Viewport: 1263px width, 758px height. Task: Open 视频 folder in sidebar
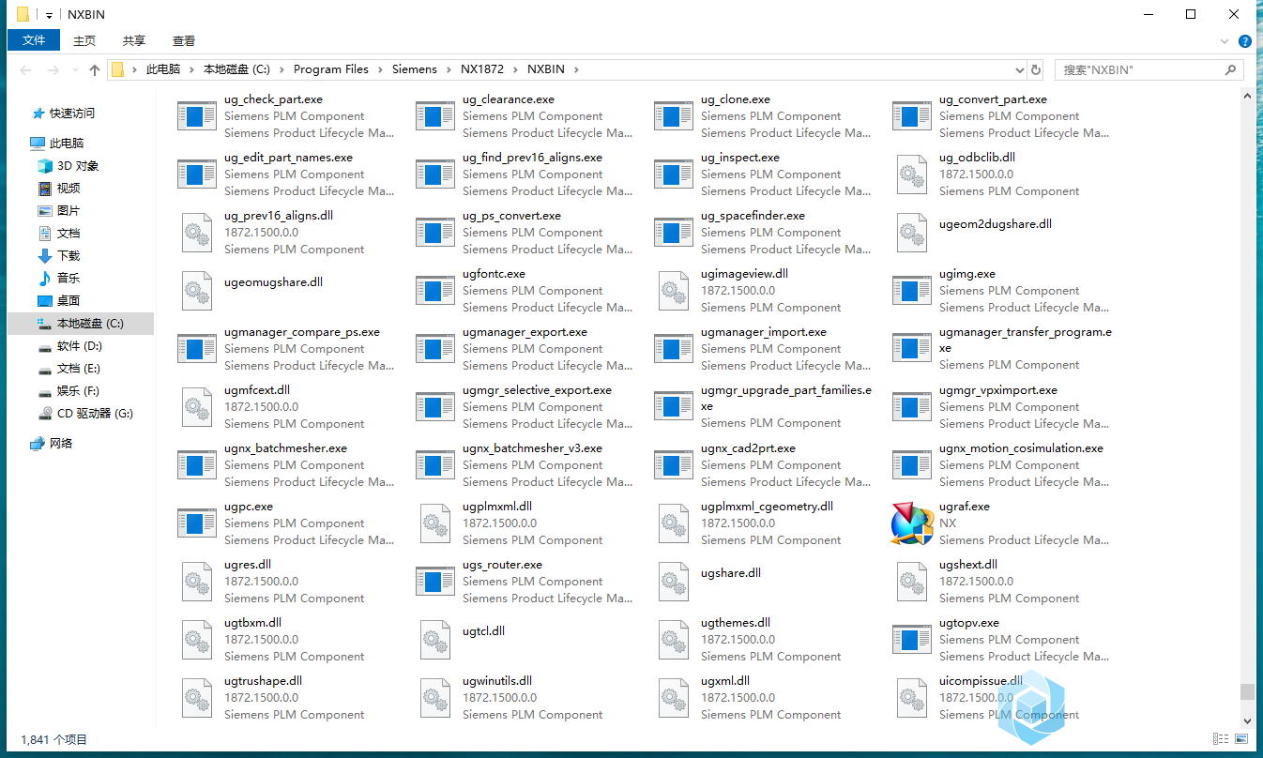click(x=68, y=188)
